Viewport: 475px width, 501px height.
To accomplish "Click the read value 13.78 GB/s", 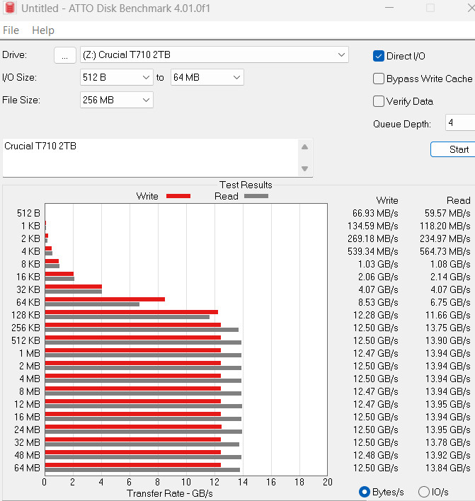I will point(448,442).
